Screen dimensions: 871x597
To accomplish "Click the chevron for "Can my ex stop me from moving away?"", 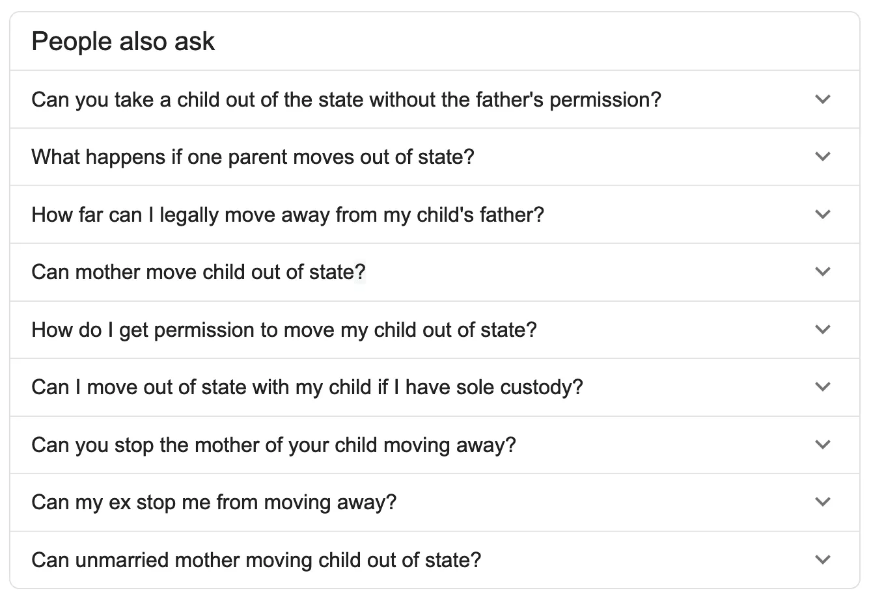I will (822, 501).
